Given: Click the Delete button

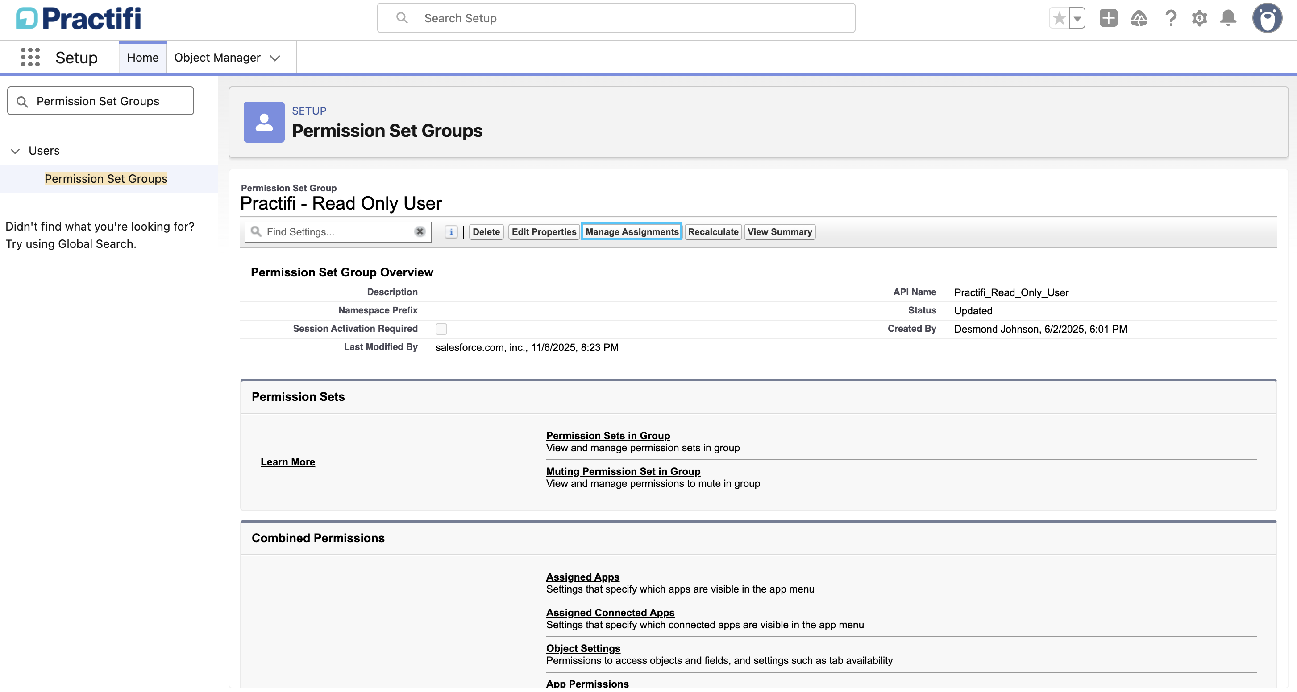Looking at the screenshot, I should click(x=486, y=232).
